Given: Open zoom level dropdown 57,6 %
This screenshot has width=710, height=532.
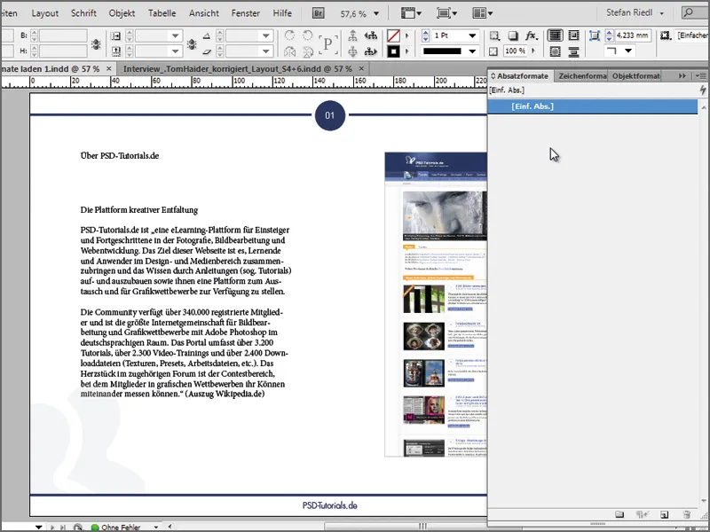Looking at the screenshot, I should click(375, 13).
